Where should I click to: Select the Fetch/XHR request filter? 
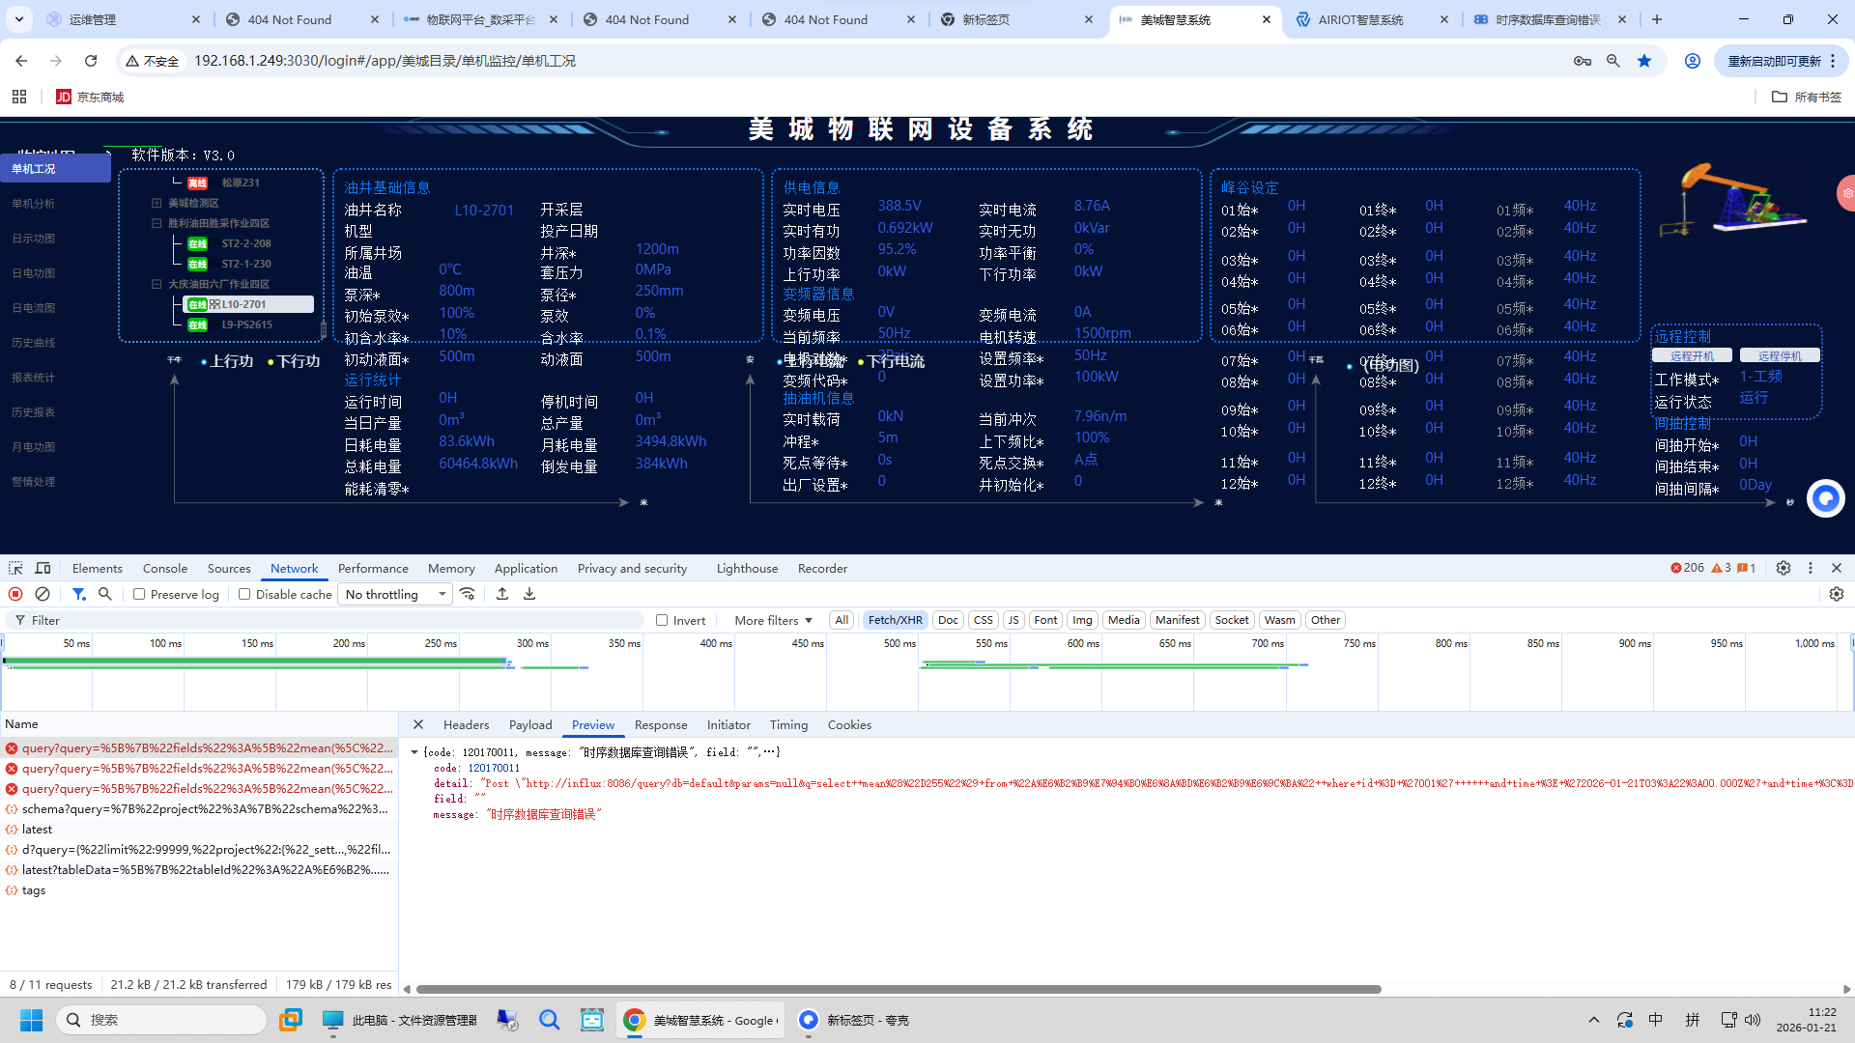point(895,619)
